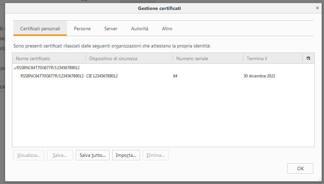324x184 pixels.
Task: Click the Salva button
Action: 60,155
